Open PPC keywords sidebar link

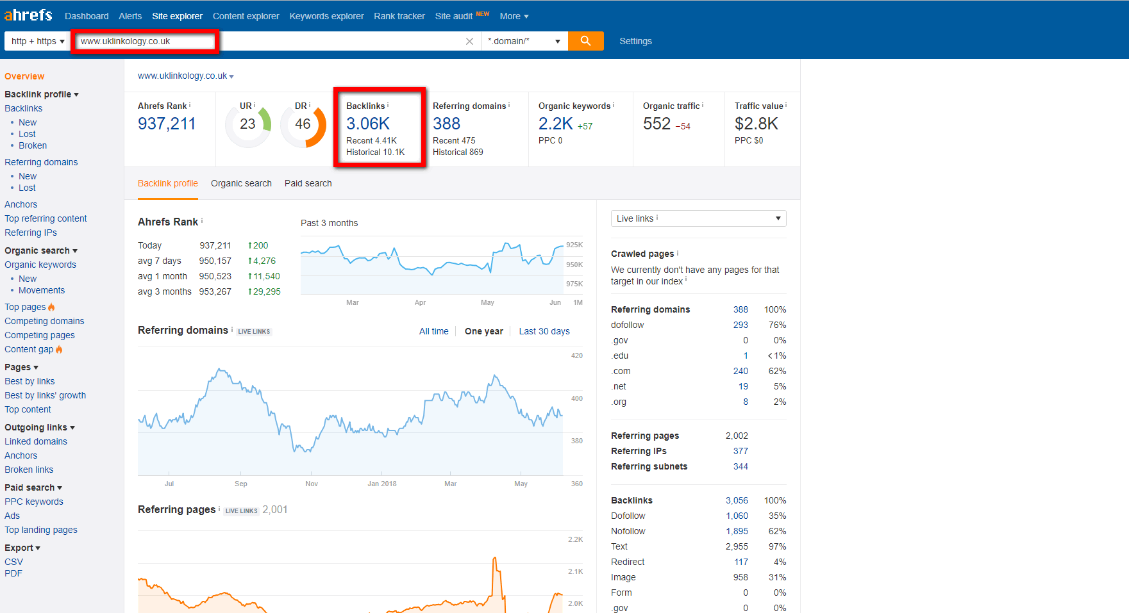tap(34, 502)
